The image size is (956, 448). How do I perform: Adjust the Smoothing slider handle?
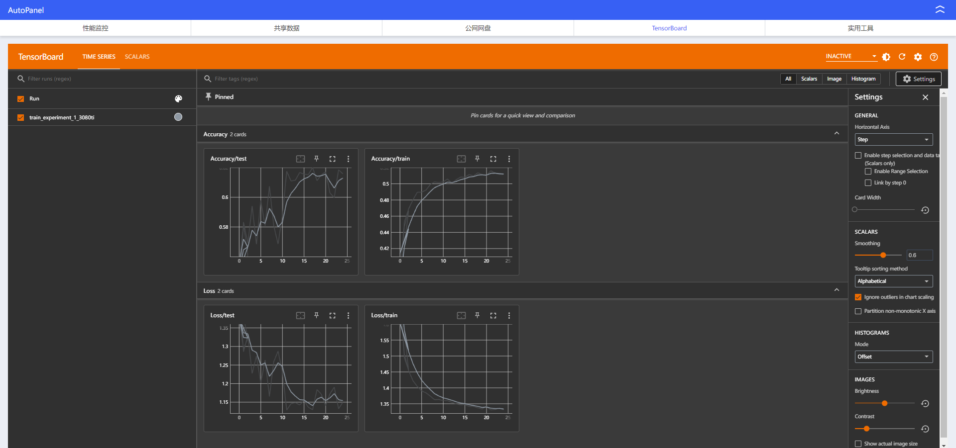coord(883,255)
